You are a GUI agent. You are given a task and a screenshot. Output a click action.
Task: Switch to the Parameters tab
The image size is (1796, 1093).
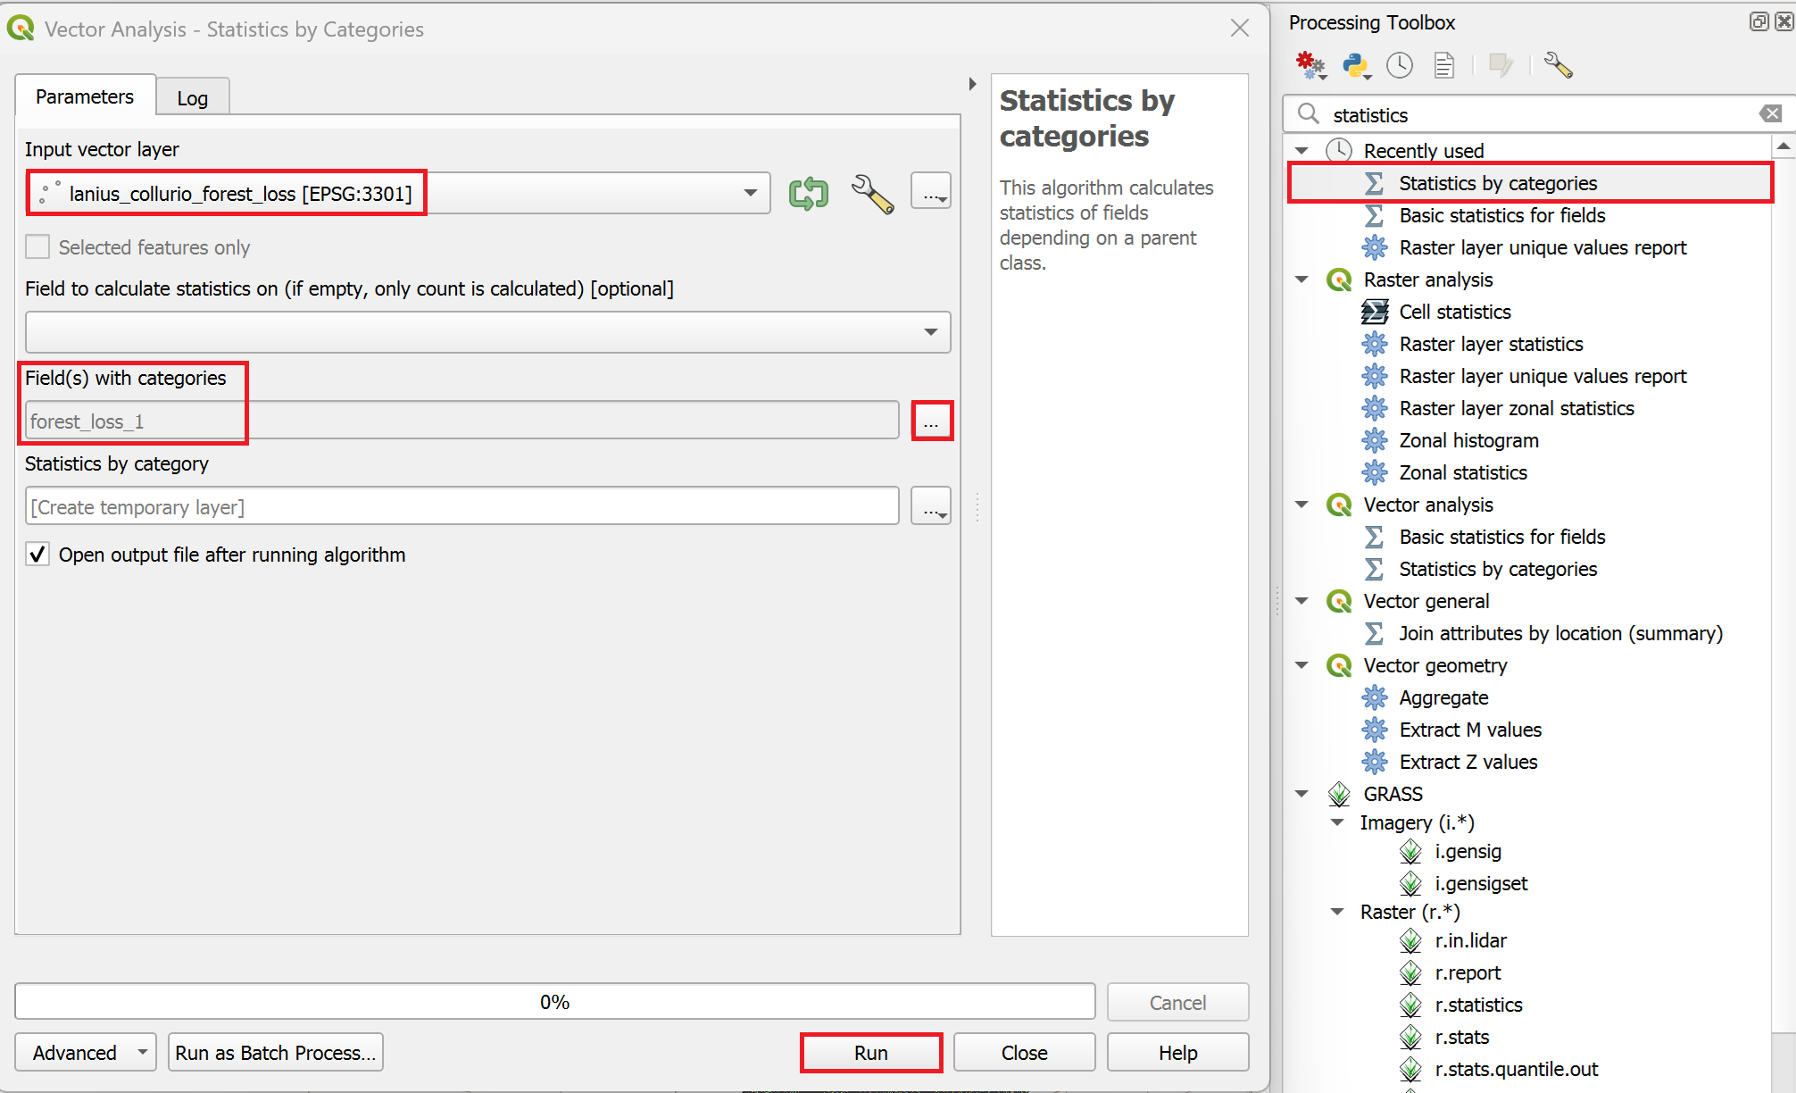pyautogui.click(x=85, y=96)
